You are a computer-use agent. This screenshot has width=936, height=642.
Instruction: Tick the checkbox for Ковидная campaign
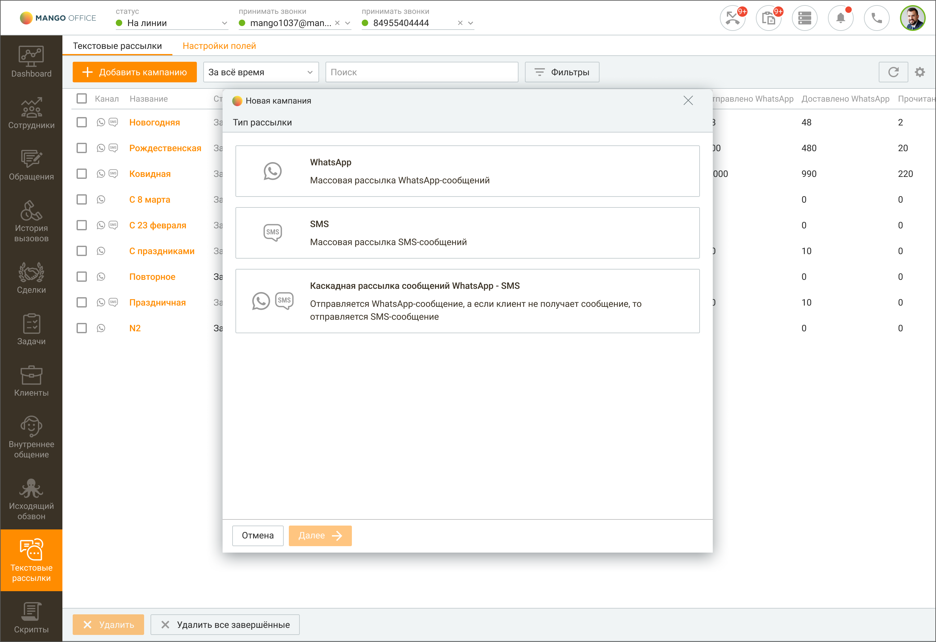coord(82,174)
